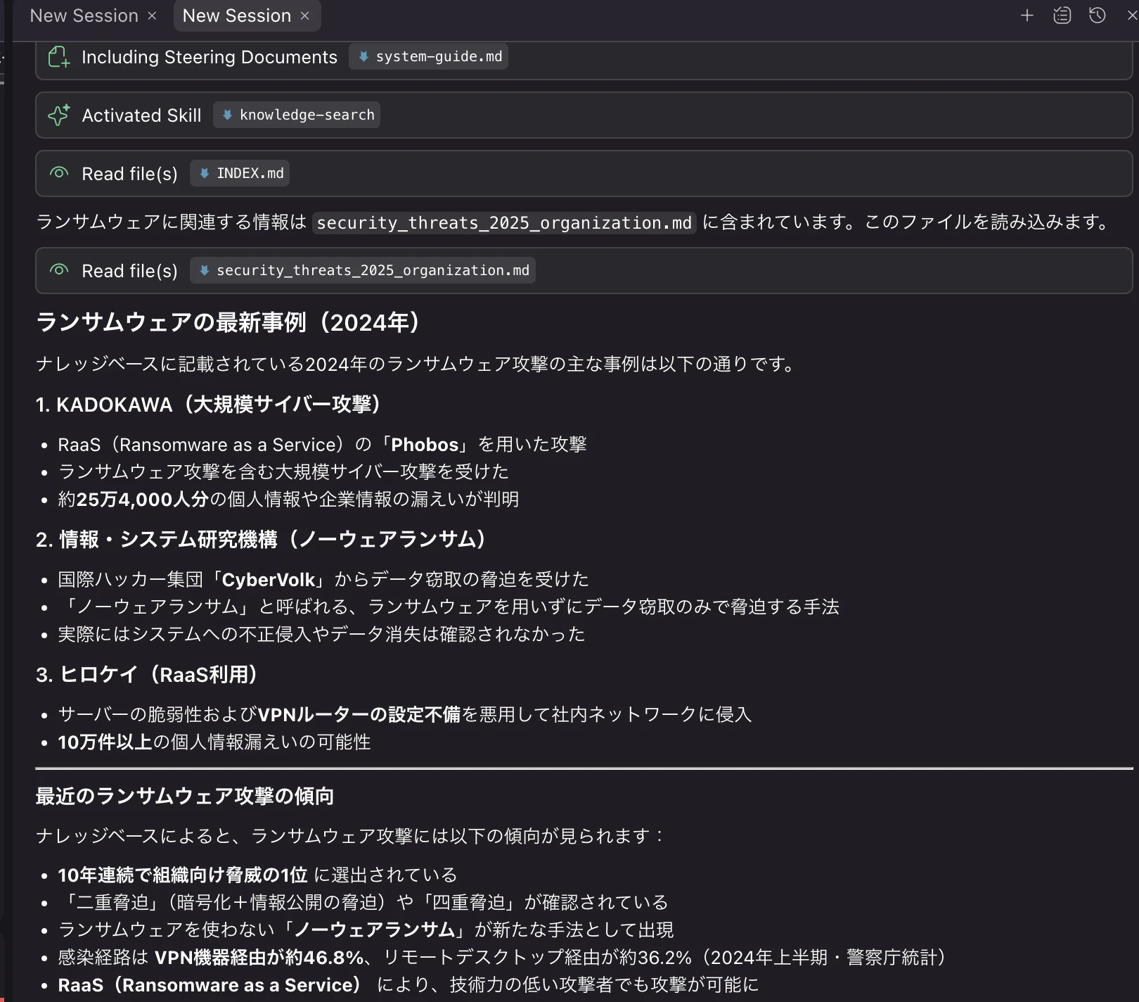Open the INDEX.md file chip
The height and width of the screenshot is (1002, 1139).
(x=240, y=173)
